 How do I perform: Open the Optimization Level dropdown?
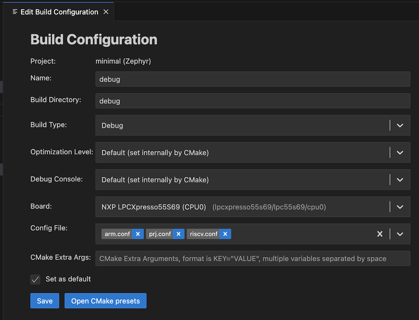pyautogui.click(x=400, y=152)
